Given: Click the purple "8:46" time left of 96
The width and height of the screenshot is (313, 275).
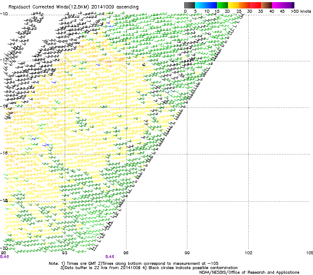Looking at the screenshot, I should (110, 257).
